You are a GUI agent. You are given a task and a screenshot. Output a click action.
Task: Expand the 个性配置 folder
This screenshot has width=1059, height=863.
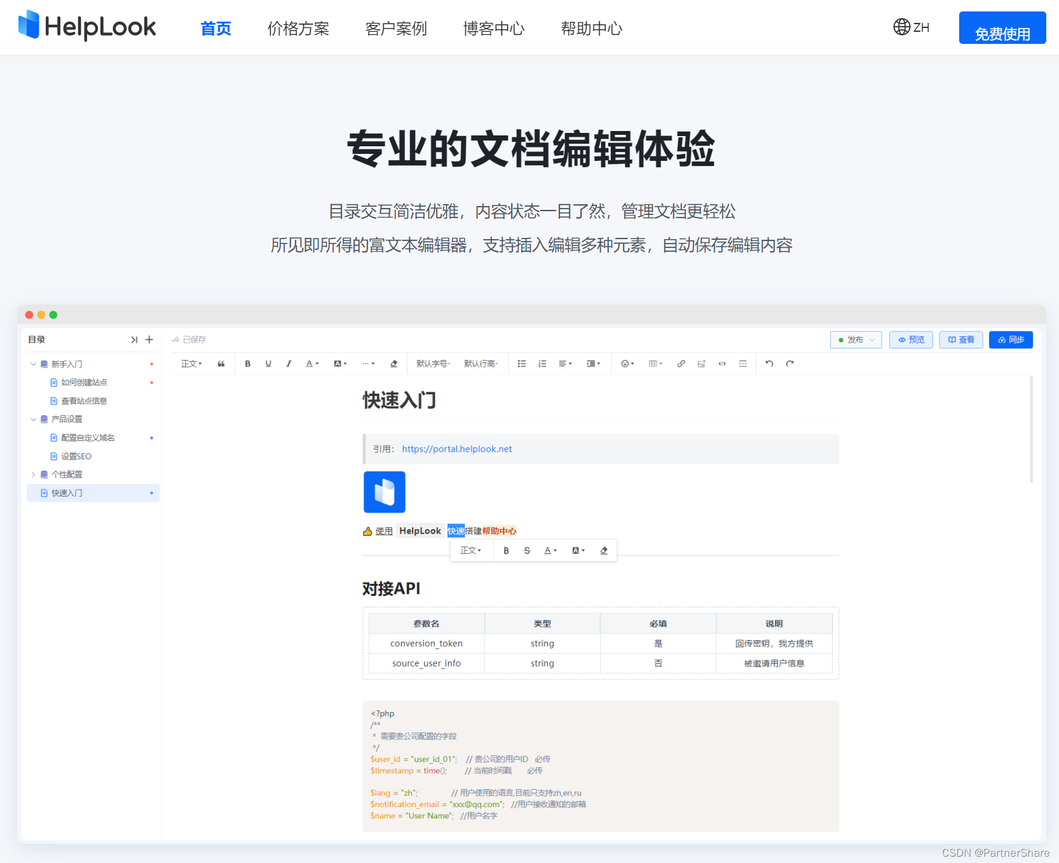coord(33,474)
